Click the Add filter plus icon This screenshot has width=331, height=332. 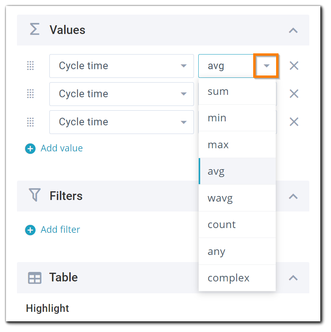[x=30, y=230]
